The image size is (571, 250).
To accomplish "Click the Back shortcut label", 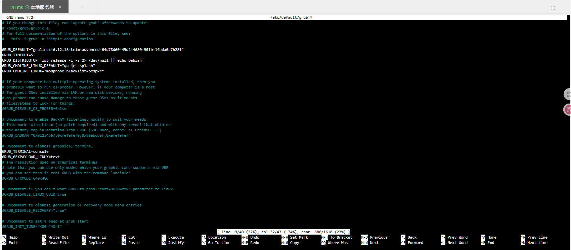I will 412,237.
